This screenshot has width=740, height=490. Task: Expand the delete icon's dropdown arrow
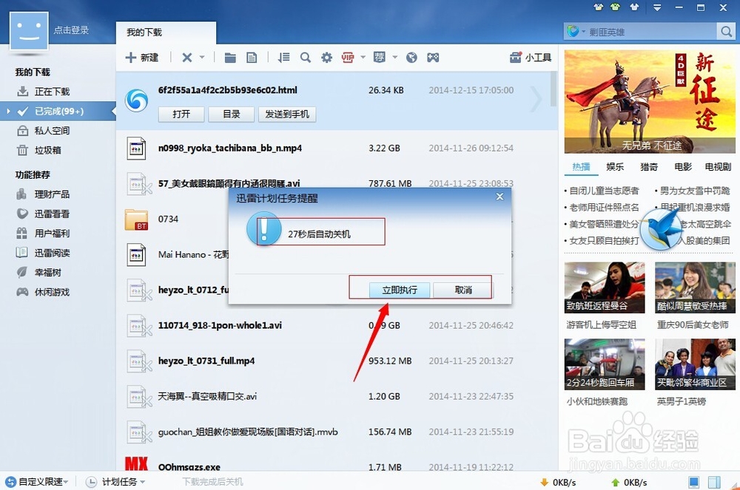[x=201, y=57]
